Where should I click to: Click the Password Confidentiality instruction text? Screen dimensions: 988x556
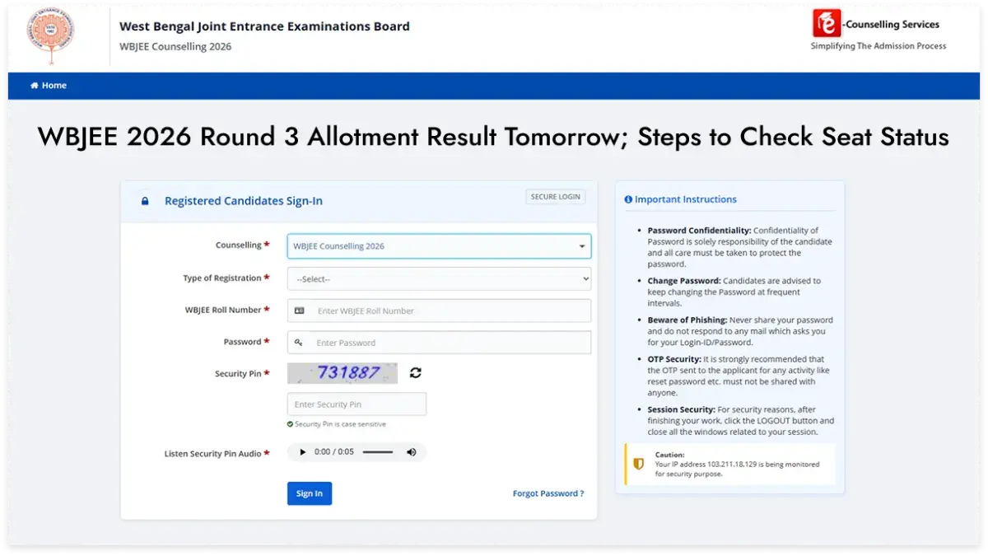pos(740,247)
